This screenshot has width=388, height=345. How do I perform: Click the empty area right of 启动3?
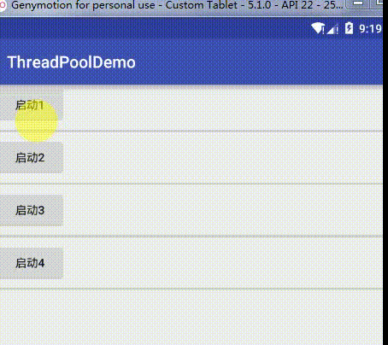pos(222,210)
